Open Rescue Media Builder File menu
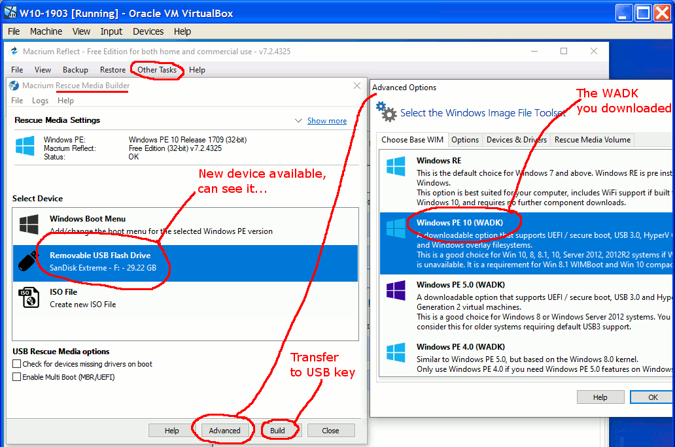This screenshot has width=675, height=447. click(x=17, y=101)
